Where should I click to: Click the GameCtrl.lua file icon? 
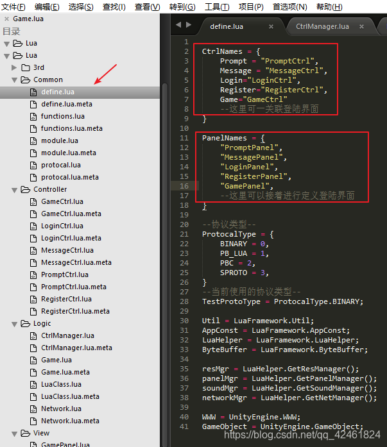(x=33, y=202)
